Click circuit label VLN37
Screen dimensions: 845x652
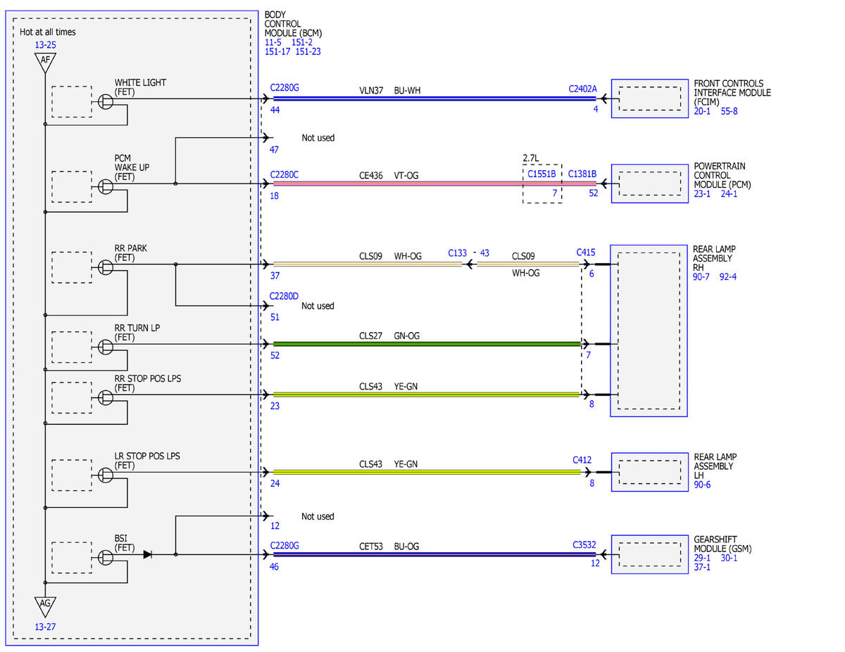click(x=371, y=92)
